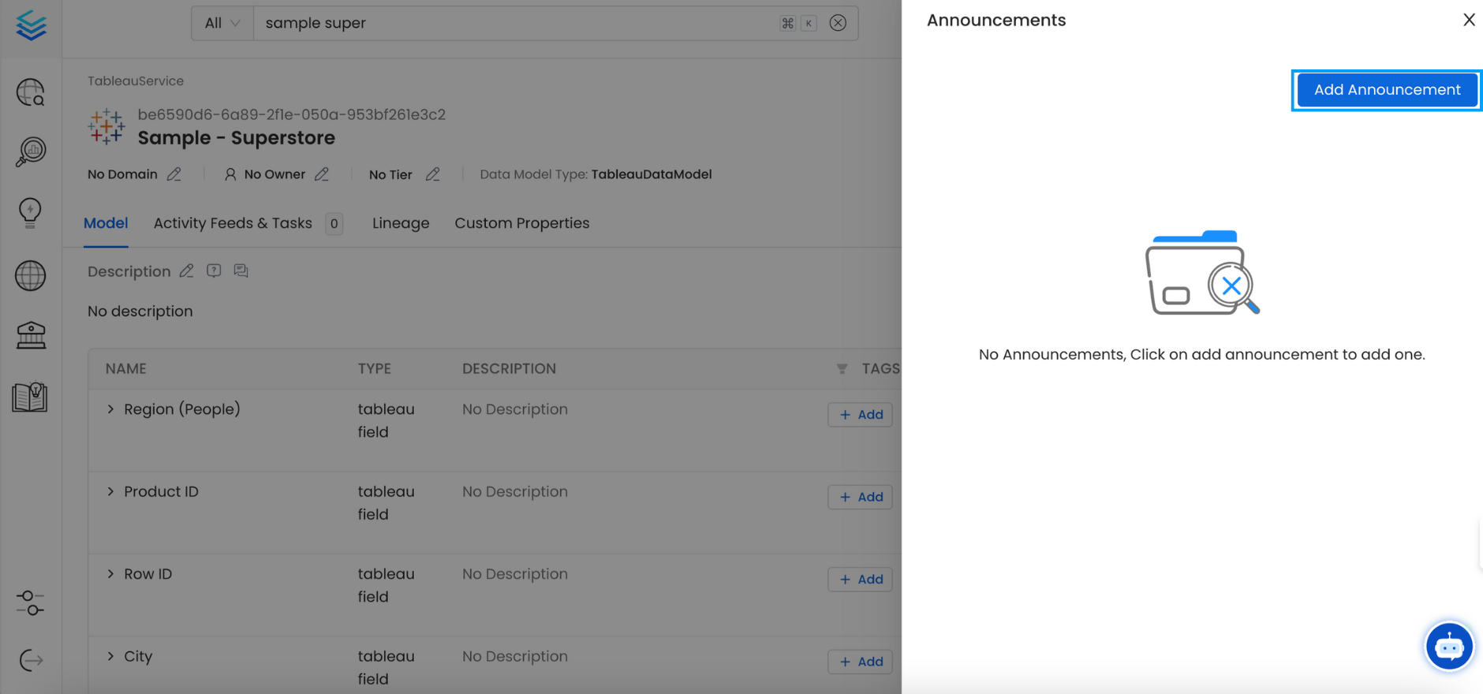
Task: Edit the description pencil icon
Action: (x=186, y=271)
